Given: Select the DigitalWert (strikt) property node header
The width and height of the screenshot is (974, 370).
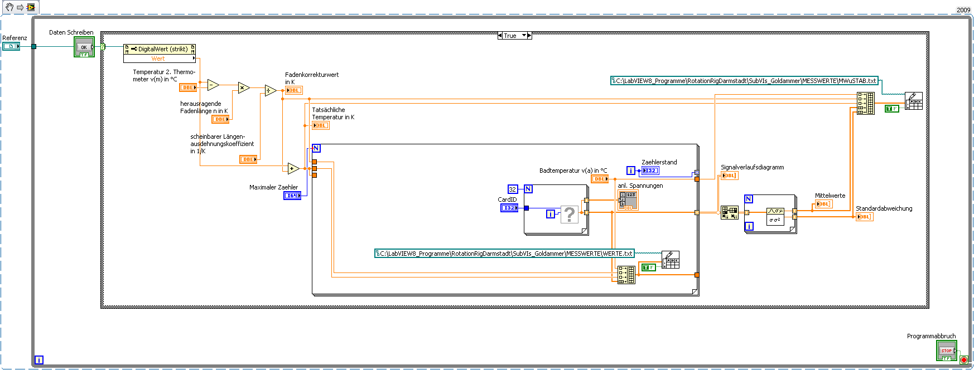Looking at the screenshot, I should (x=159, y=49).
